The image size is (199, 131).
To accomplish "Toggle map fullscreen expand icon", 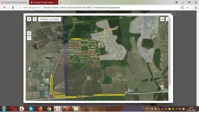I will coord(167,19).
